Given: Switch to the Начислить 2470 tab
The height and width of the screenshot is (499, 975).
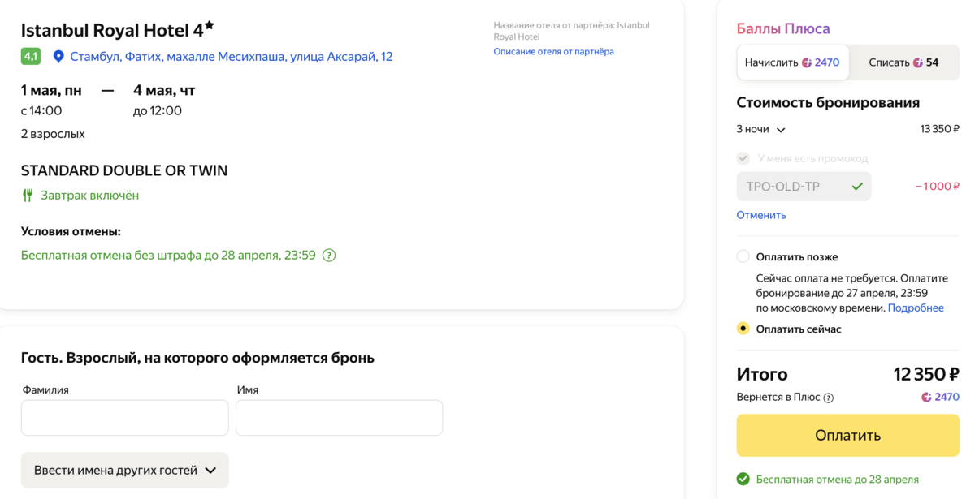Looking at the screenshot, I should point(793,62).
